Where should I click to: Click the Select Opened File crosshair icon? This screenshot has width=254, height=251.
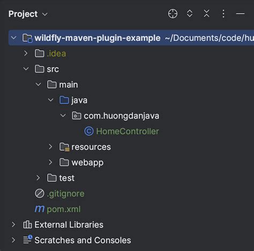coord(173,14)
